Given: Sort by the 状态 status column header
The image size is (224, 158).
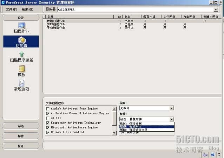Looking at the screenshot, I should (x=132, y=17).
